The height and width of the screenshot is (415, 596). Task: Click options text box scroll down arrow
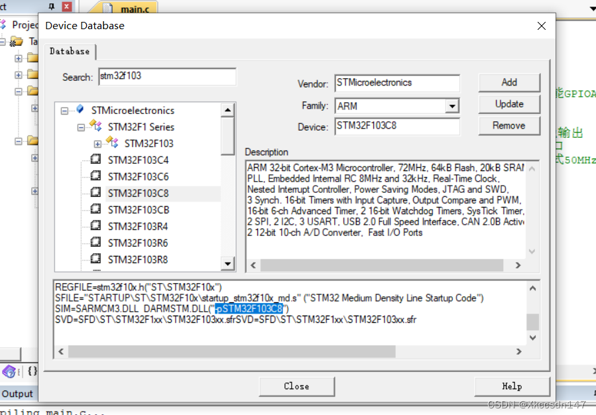tap(533, 337)
